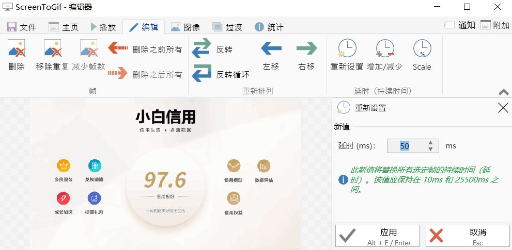
Task: Delete all previous frames with 删除之前所有
Action: (x=145, y=49)
